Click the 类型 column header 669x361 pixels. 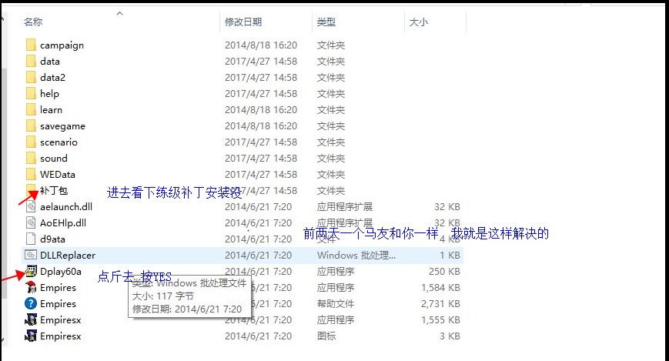[x=326, y=22]
